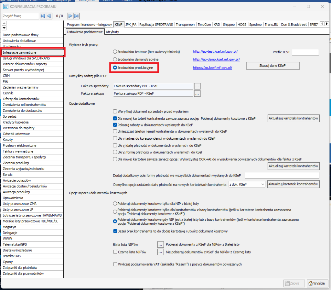The width and height of the screenshot is (331, 290).
Task: Open Transporeon tab
Action: [x=185, y=25]
